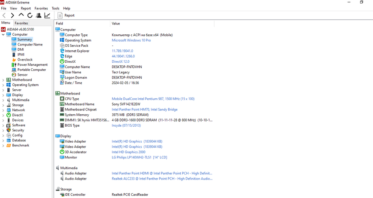Screen dimensions: 373x198
Task: Go forward with the right arrow toolbar icon
Action: (12, 15)
